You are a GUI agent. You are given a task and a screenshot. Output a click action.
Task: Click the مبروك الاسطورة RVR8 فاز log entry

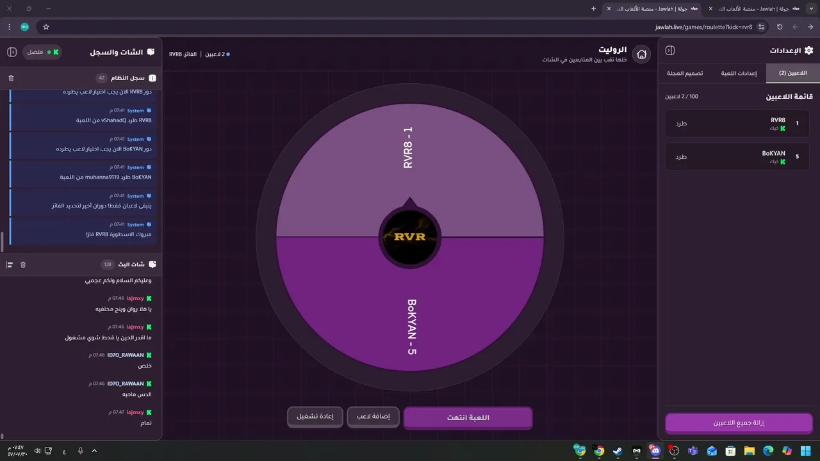[x=83, y=230]
